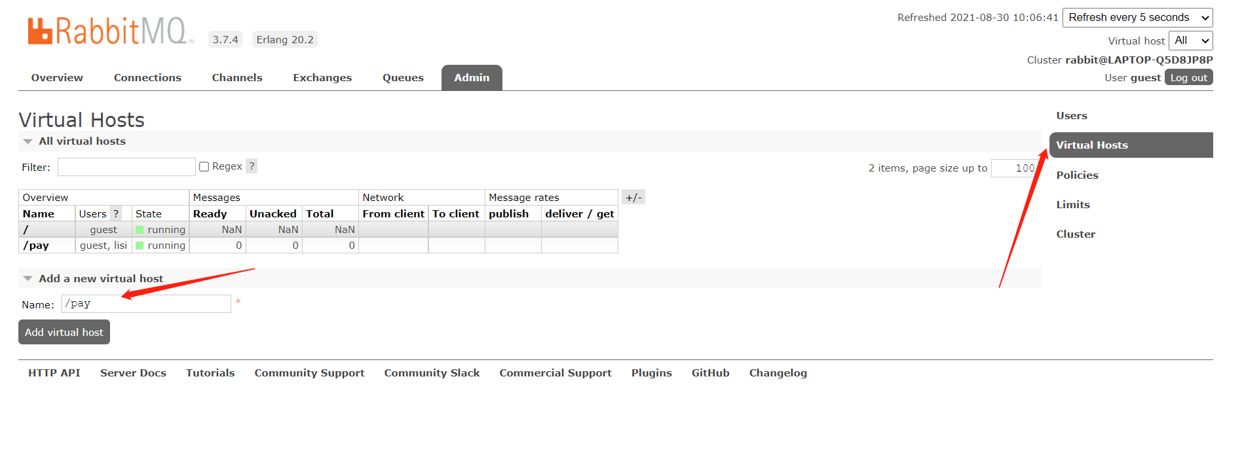
Task: Click the guest users cell of / row
Action: [x=104, y=230]
